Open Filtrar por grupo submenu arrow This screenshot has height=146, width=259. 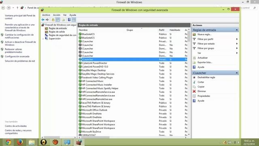point(237,48)
